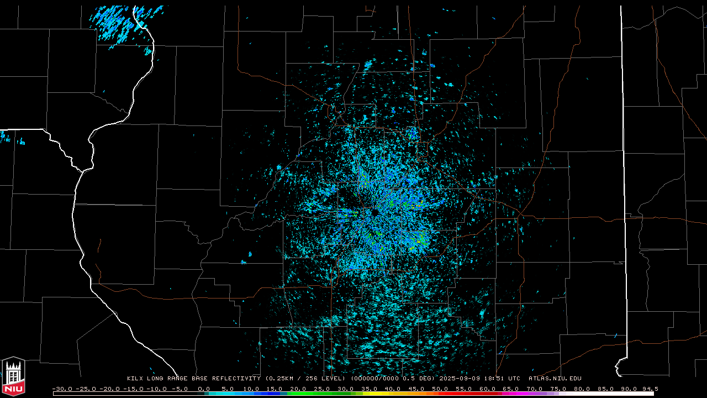
Task: Click the 65.0 scale label
Action: click(x=511, y=389)
